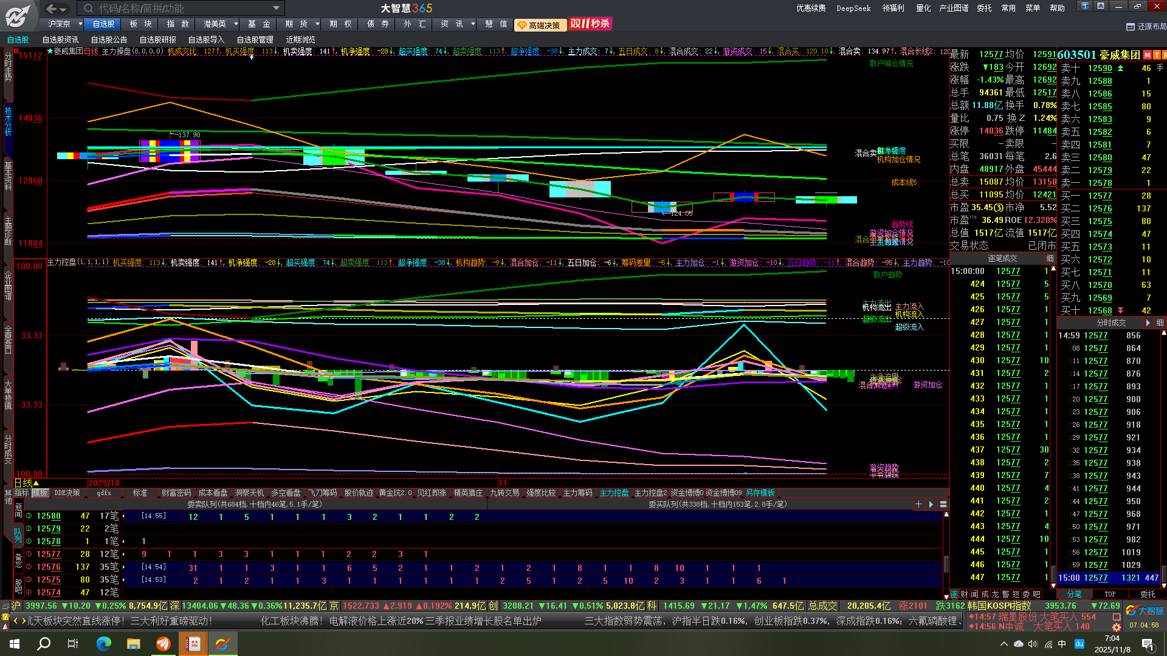The width and height of the screenshot is (1167, 656).
Task: Expand the 港美英 dropdown arrow
Action: point(236,24)
